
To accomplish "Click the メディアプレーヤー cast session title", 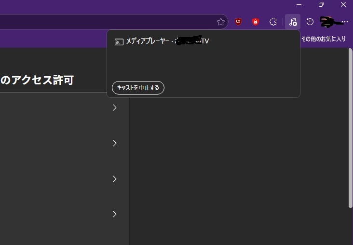I will point(167,41).
